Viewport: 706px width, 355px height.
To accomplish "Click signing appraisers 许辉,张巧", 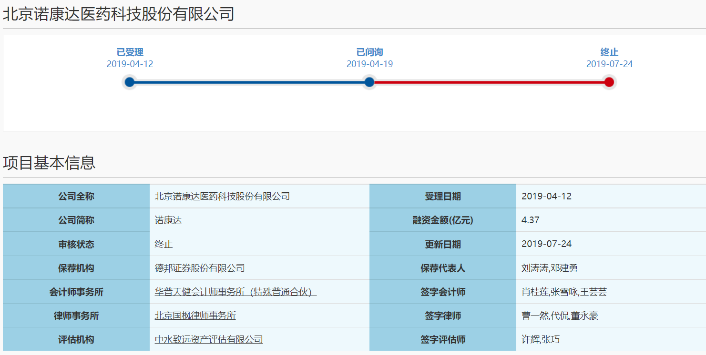I will coord(541,339).
